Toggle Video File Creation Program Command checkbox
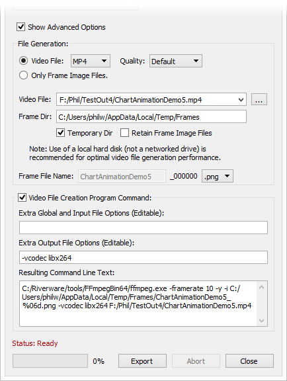 coord(22,198)
